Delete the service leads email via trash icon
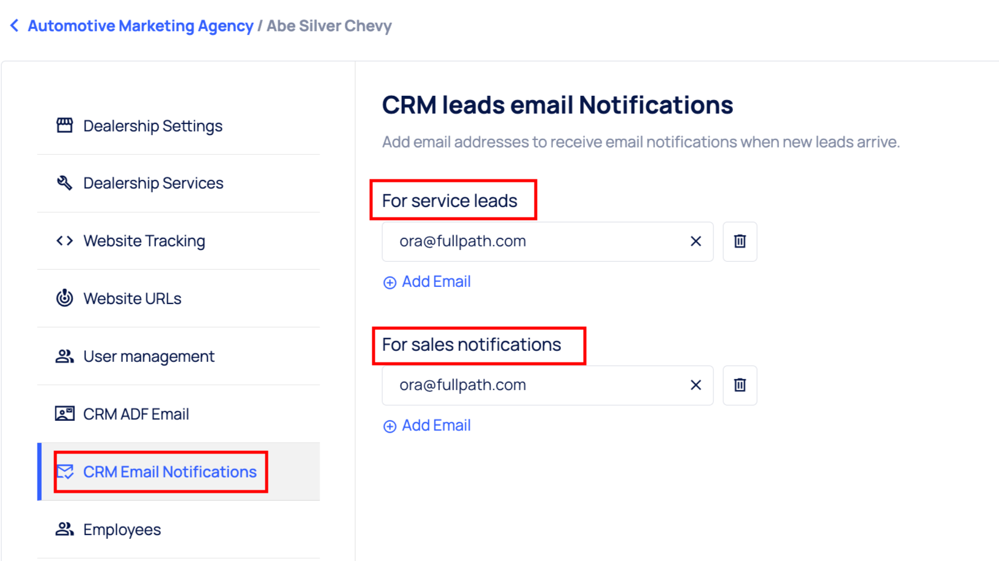Screen dimensions: 999x561 (x=740, y=241)
